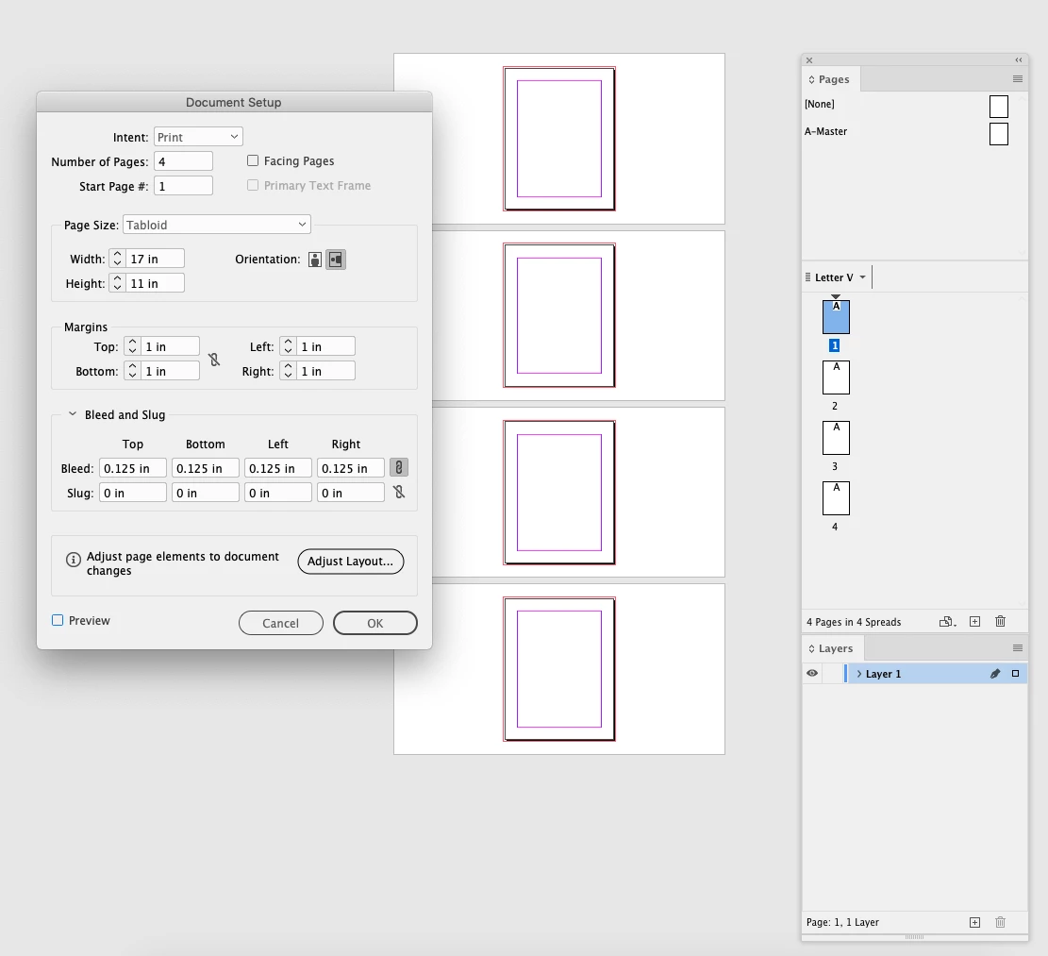Screen dimensions: 1048x956
Task: Open Layers panel flyout menu
Action: click(1017, 647)
